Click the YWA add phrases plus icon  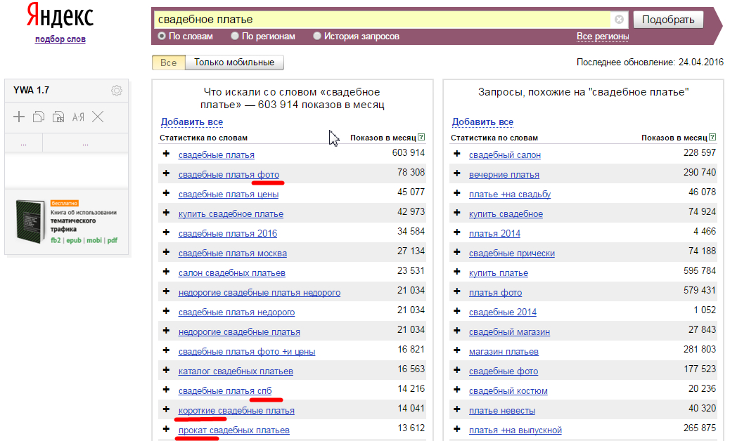(x=19, y=117)
